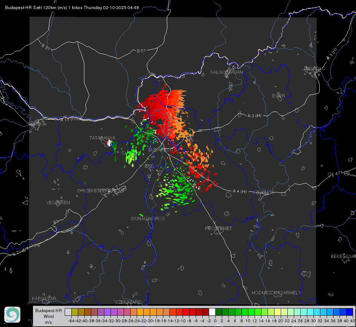Click legend value 42

[353, 321]
